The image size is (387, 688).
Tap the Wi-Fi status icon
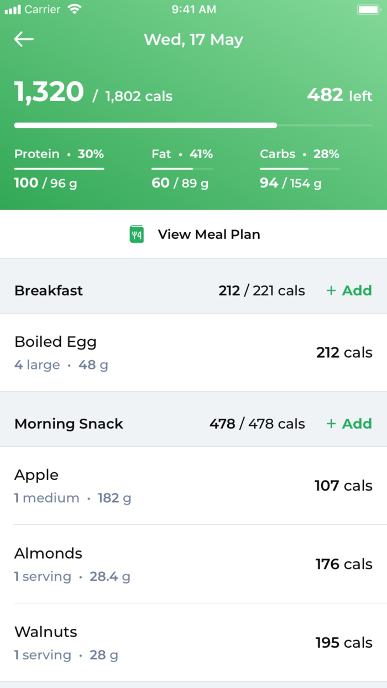pos(74,9)
